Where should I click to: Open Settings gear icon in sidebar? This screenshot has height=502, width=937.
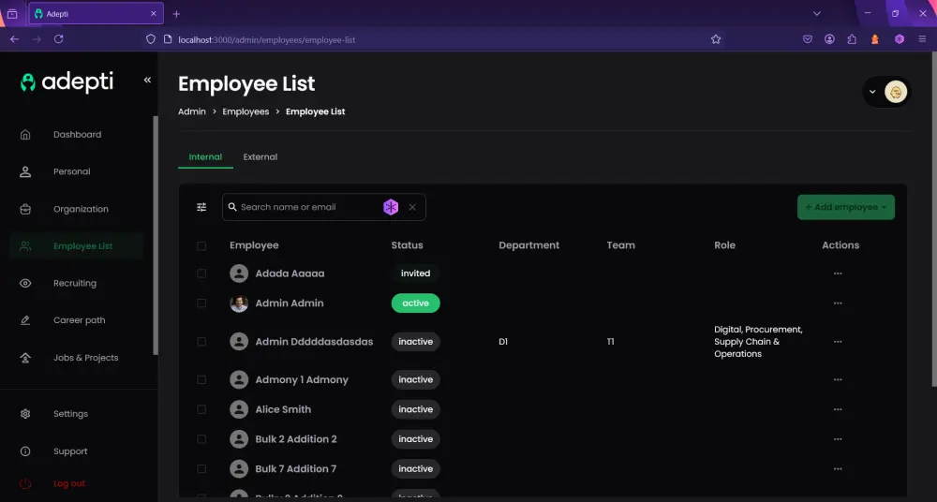(x=25, y=414)
